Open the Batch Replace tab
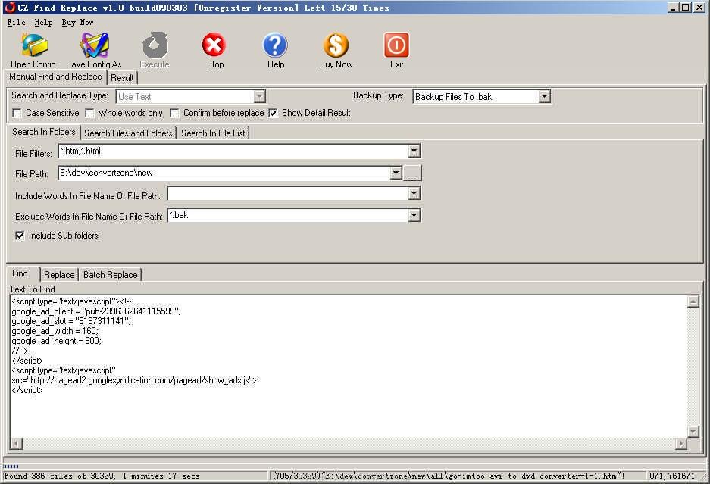Screen dimensions: 710x484 111,275
